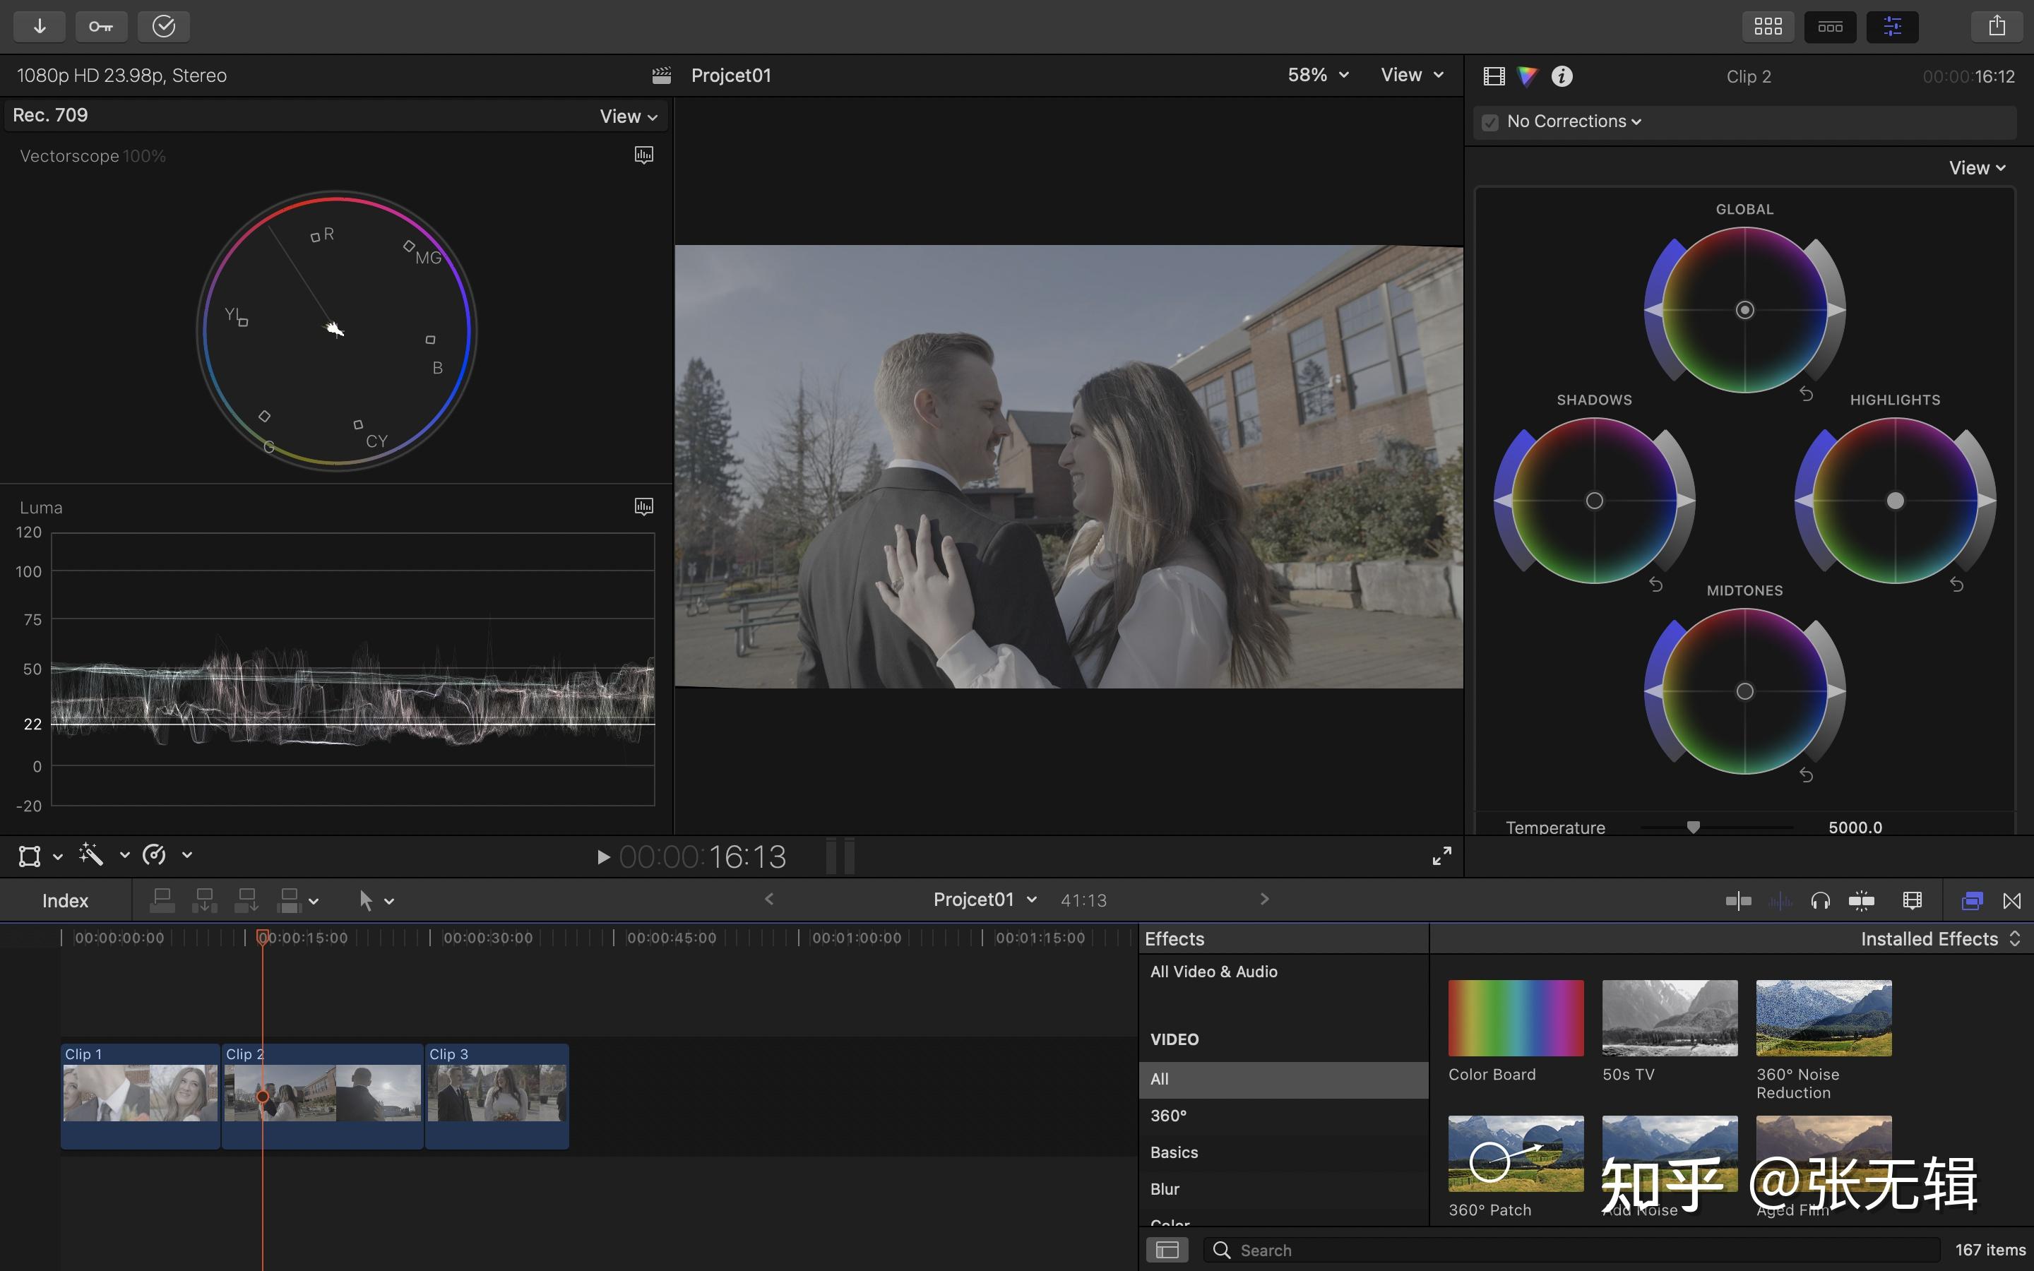Toggle the inspector sliders button
2034x1271 pixels.
pos(1892,26)
